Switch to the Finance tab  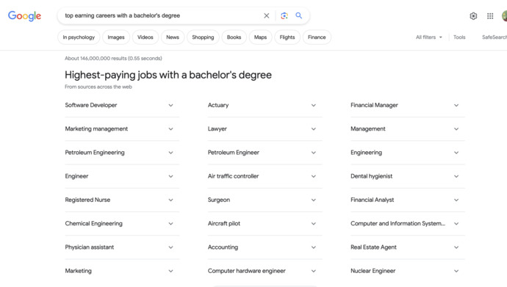[x=317, y=37]
